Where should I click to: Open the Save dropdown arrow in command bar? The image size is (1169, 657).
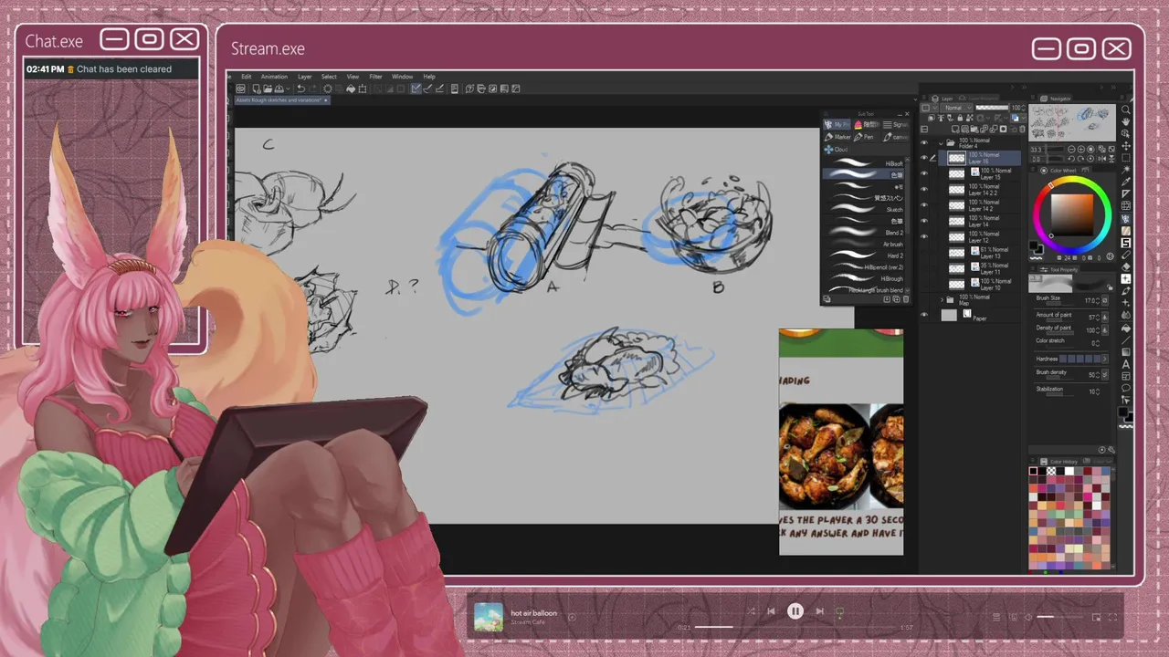pyautogui.click(x=288, y=89)
